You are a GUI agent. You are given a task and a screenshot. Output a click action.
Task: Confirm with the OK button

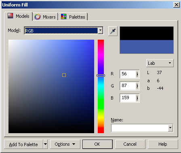(x=97, y=144)
